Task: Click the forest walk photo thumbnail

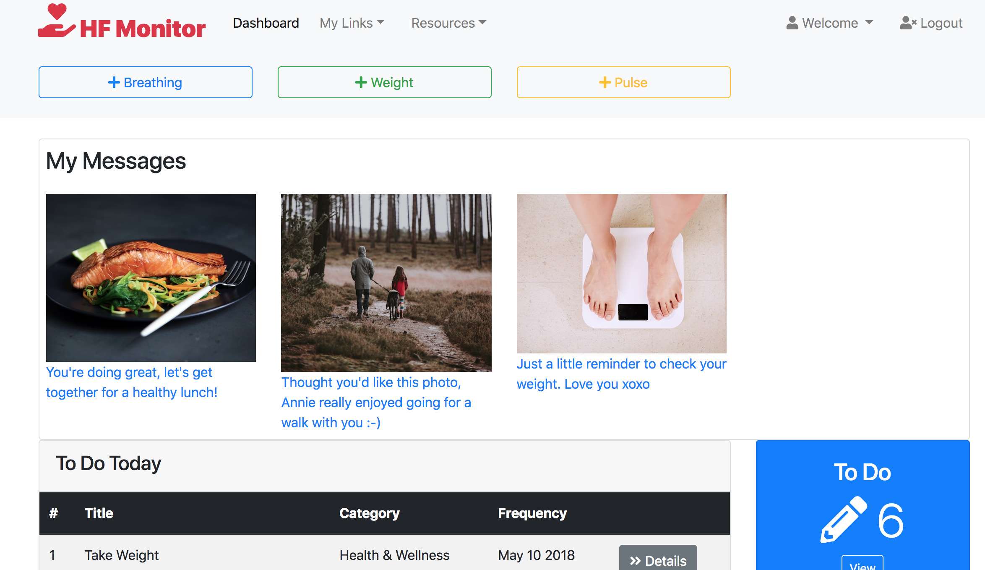Action: point(386,282)
